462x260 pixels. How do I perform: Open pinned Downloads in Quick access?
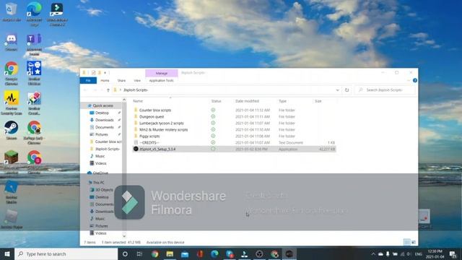tap(104, 120)
